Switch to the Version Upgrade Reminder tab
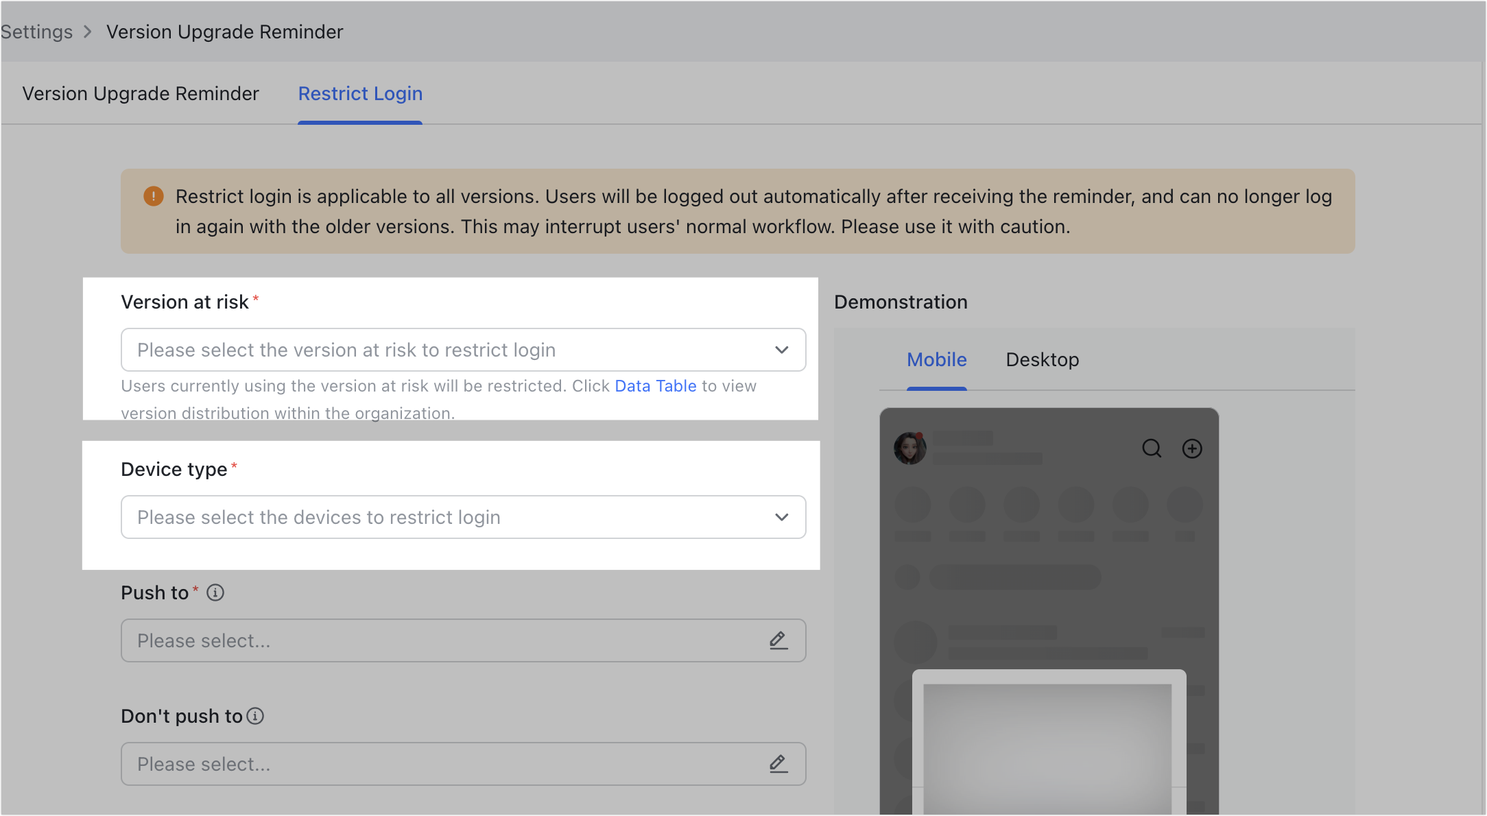The image size is (1487, 816). 141,93
